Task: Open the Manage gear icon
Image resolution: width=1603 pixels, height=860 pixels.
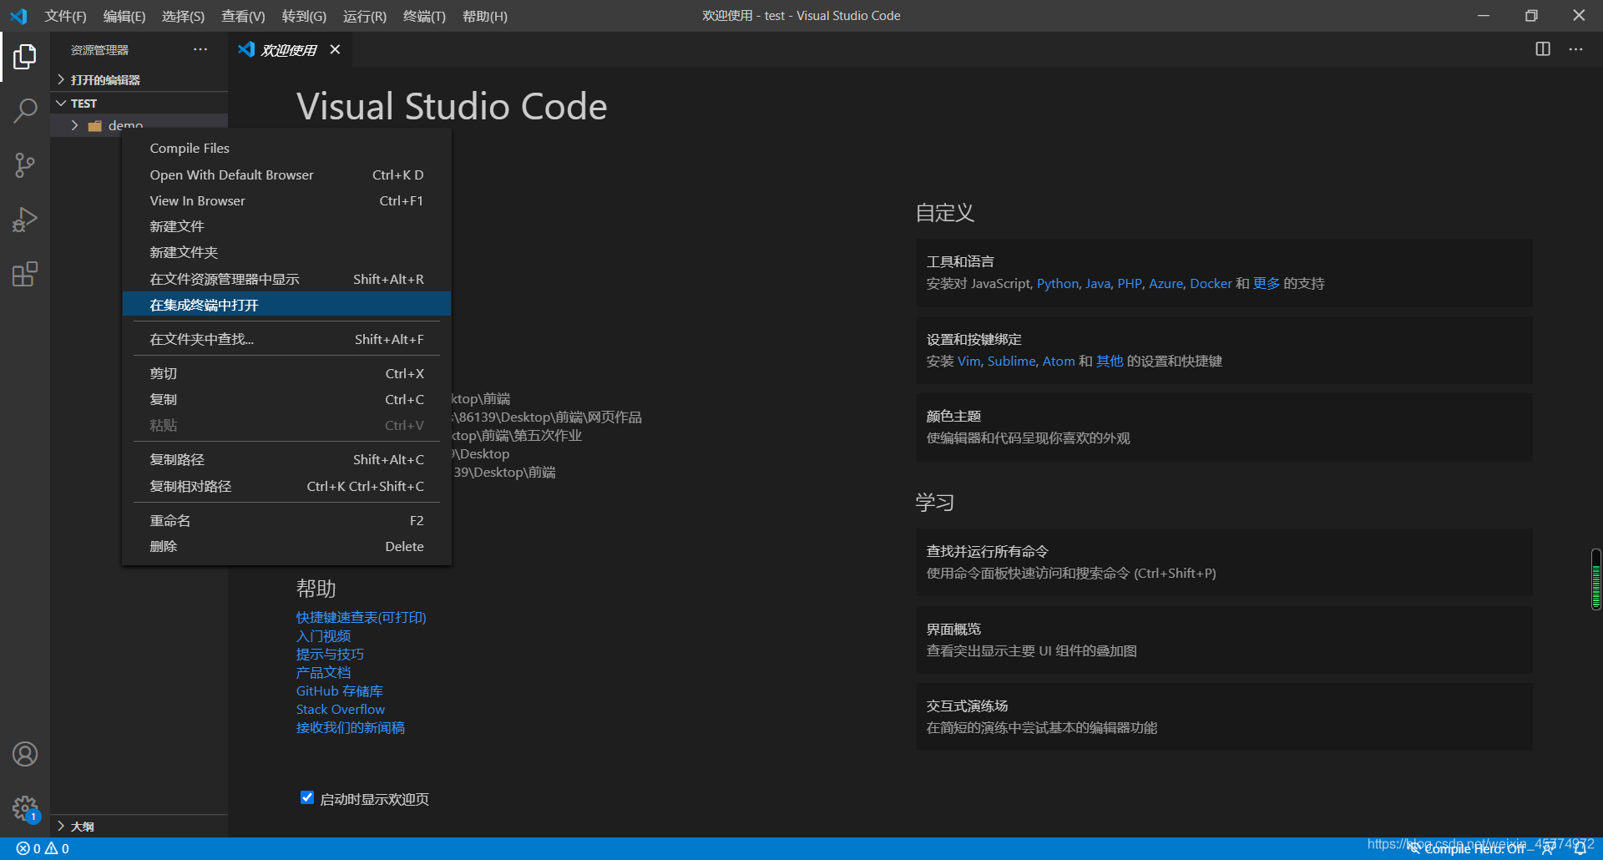Action: coord(25,808)
